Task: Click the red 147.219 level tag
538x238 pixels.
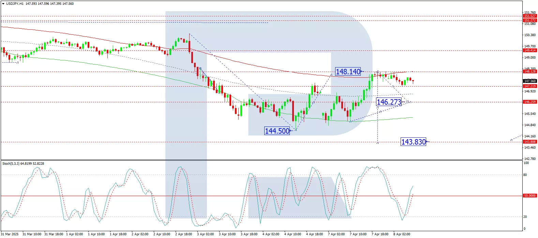Action: tap(530, 86)
